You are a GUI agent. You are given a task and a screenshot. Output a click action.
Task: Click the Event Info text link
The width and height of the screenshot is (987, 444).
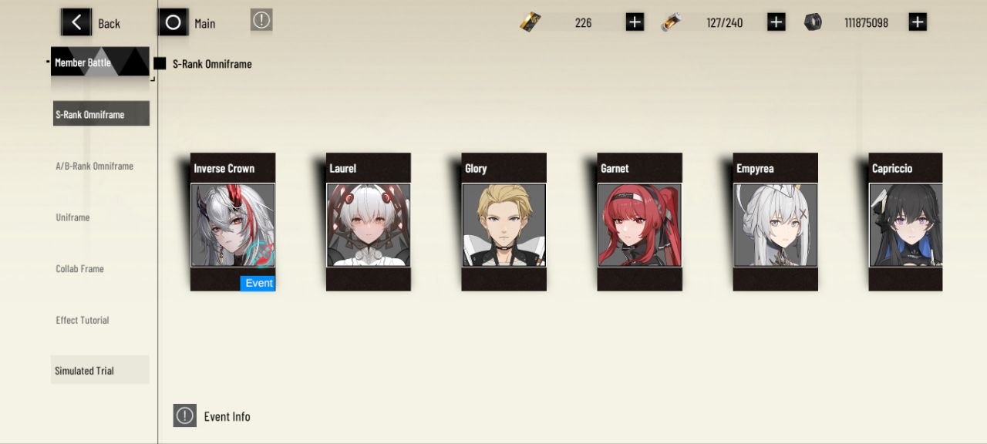[227, 416]
